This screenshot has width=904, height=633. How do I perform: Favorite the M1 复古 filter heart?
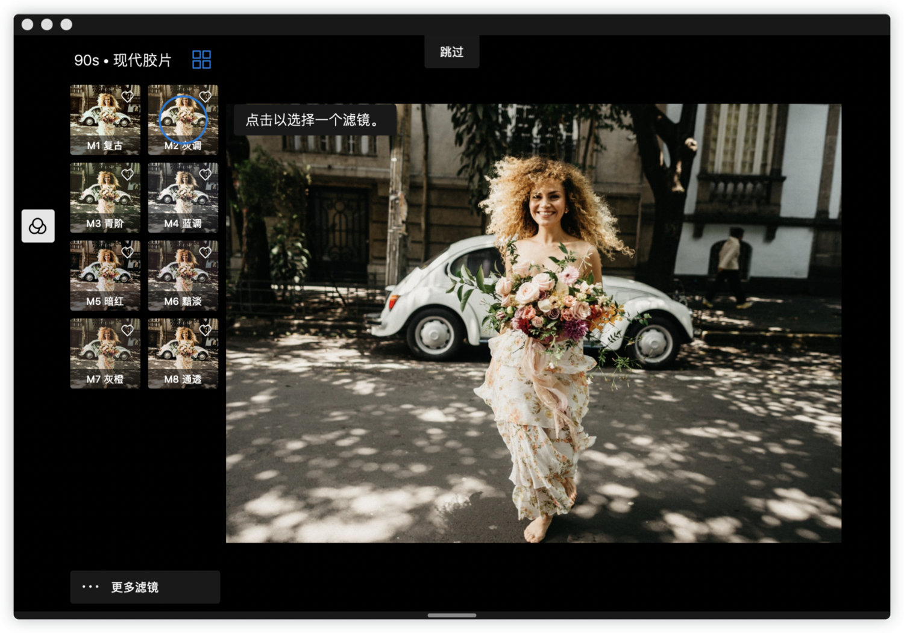click(x=127, y=96)
